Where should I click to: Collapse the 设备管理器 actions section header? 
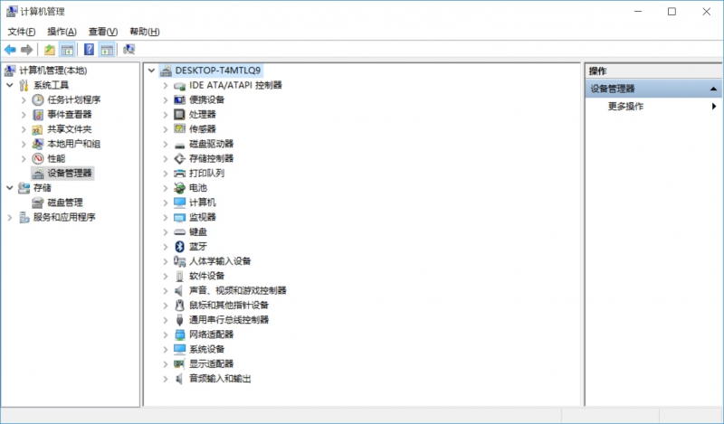click(714, 89)
